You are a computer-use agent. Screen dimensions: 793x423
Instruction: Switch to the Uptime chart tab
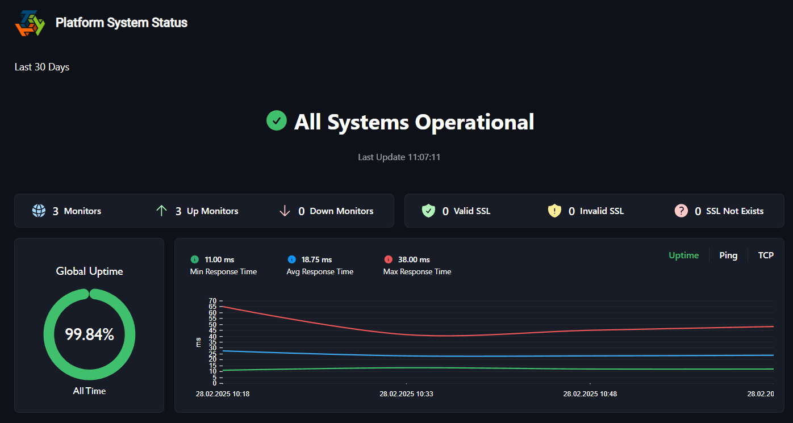point(683,256)
